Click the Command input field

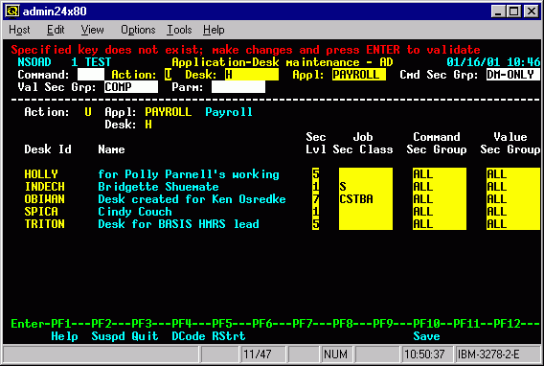(x=91, y=74)
